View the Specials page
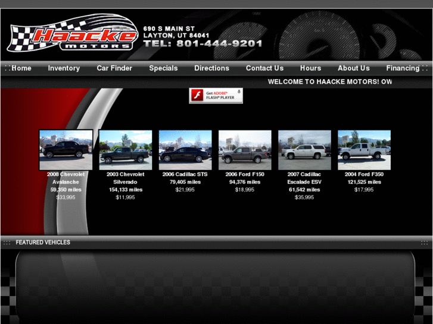Viewport: 433px width, 324px height. tap(163, 68)
